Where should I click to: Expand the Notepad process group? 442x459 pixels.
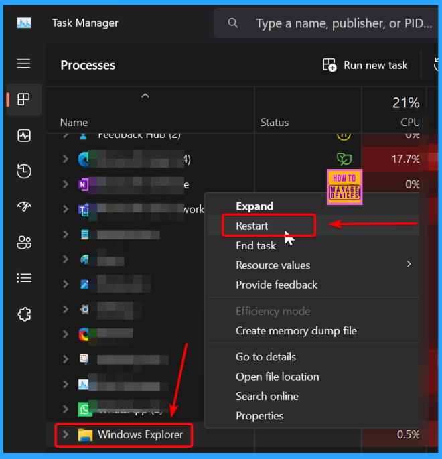(66, 234)
